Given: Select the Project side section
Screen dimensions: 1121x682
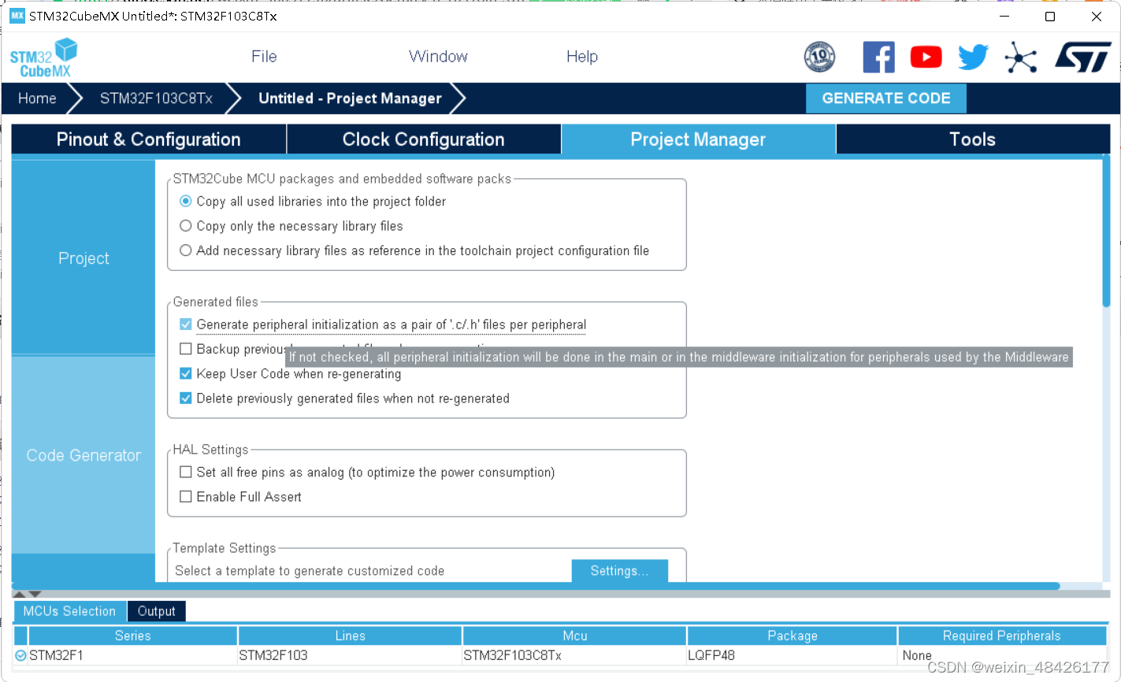Looking at the screenshot, I should tap(84, 258).
